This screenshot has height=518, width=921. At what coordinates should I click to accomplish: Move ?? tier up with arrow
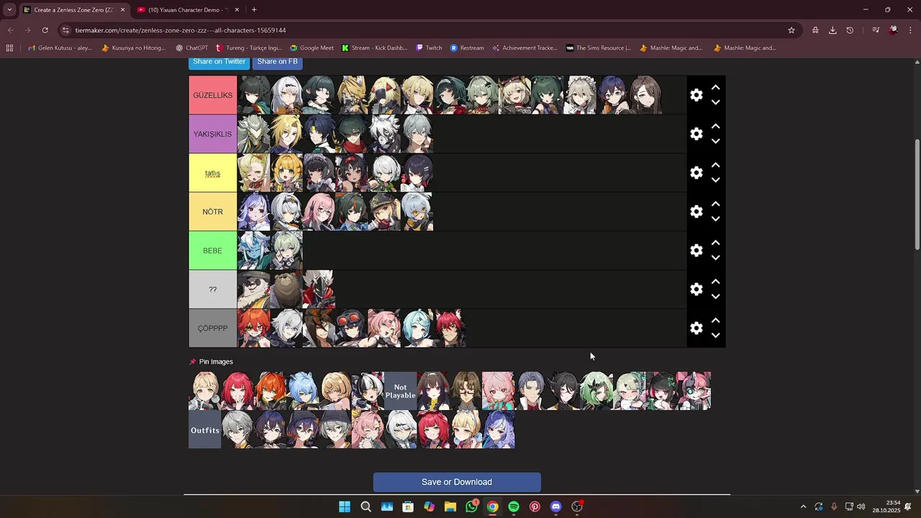tap(715, 281)
